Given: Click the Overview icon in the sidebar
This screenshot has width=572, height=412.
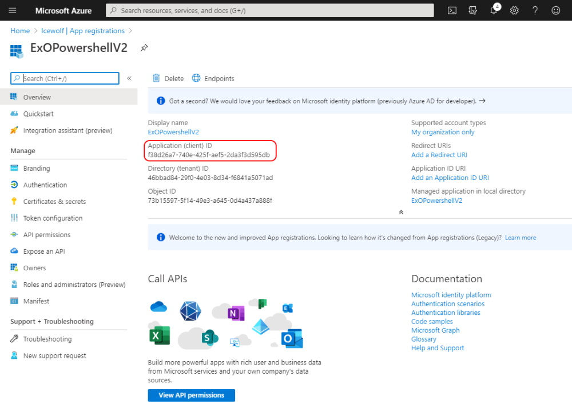Looking at the screenshot, I should pyautogui.click(x=14, y=97).
